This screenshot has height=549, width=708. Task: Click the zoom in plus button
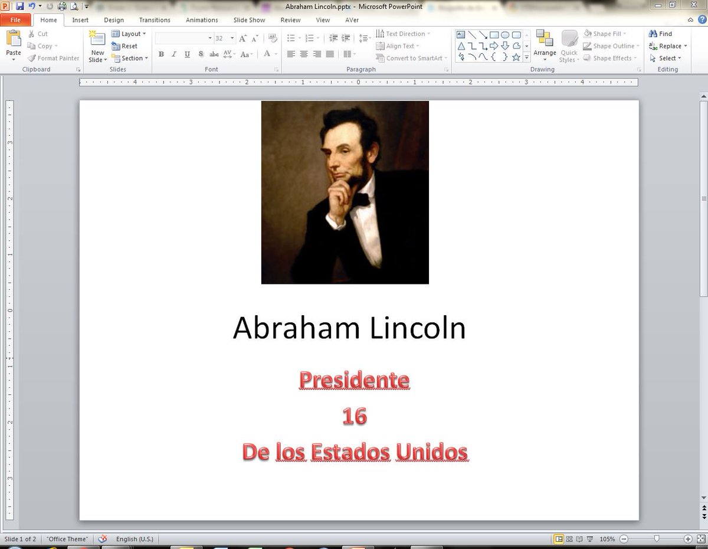pos(688,539)
